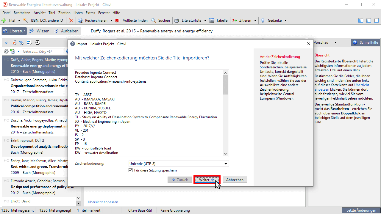Screen dimensions: 381x214
Task: Click the Gedanke light bulb icon
Action: (263, 21)
